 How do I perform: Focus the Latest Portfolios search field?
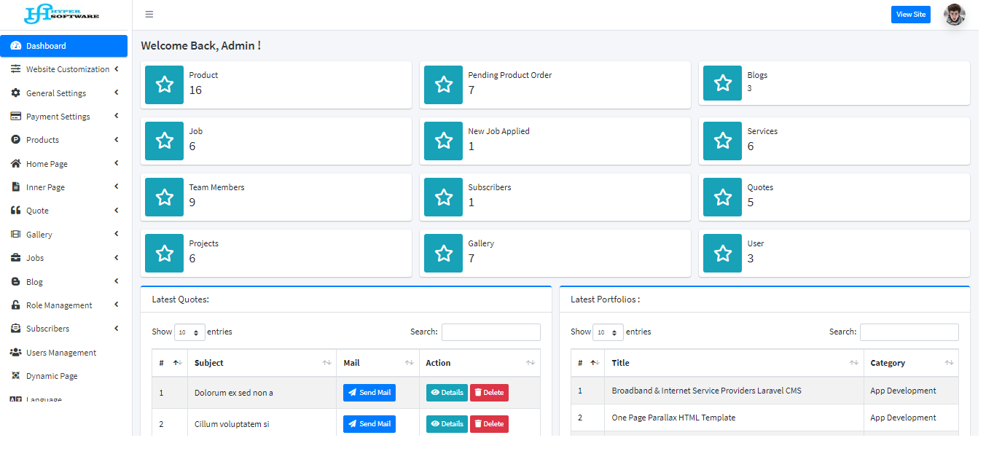tap(909, 332)
